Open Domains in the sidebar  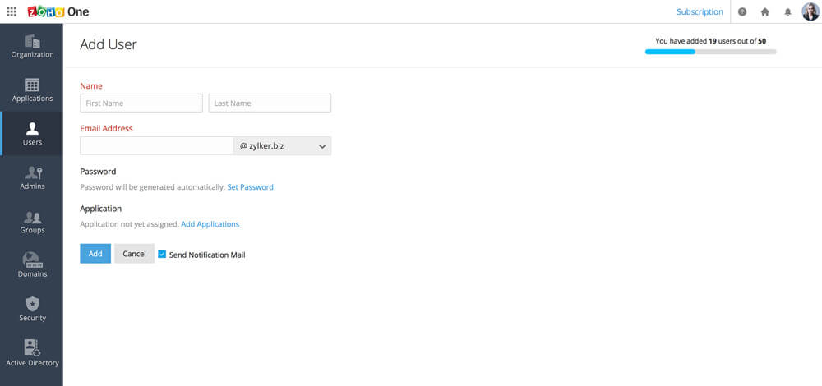(32, 265)
